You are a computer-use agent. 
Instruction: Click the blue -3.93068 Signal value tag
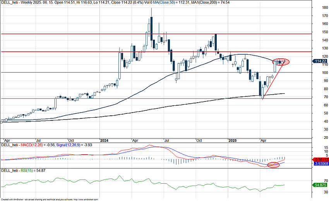pyautogui.click(x=321, y=164)
